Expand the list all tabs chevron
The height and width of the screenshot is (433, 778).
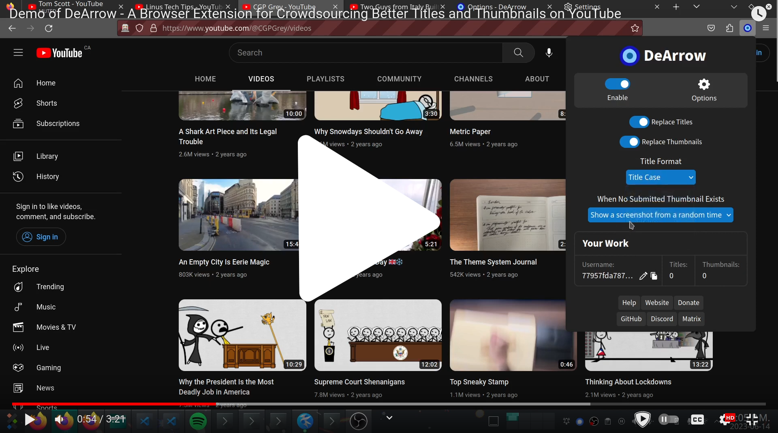pyautogui.click(x=696, y=7)
